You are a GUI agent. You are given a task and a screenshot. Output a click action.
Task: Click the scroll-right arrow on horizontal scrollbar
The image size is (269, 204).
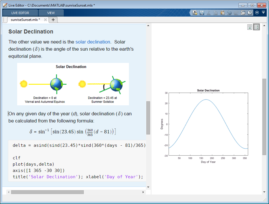[143, 192]
